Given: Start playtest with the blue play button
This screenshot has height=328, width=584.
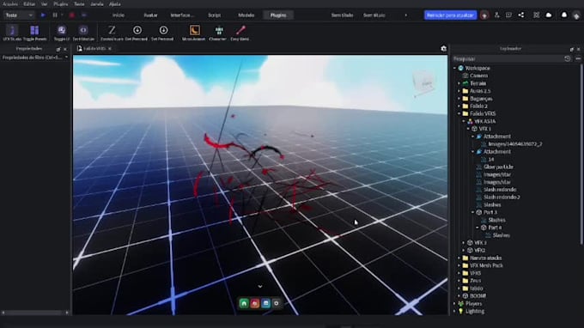Looking at the screenshot, I should (43, 15).
